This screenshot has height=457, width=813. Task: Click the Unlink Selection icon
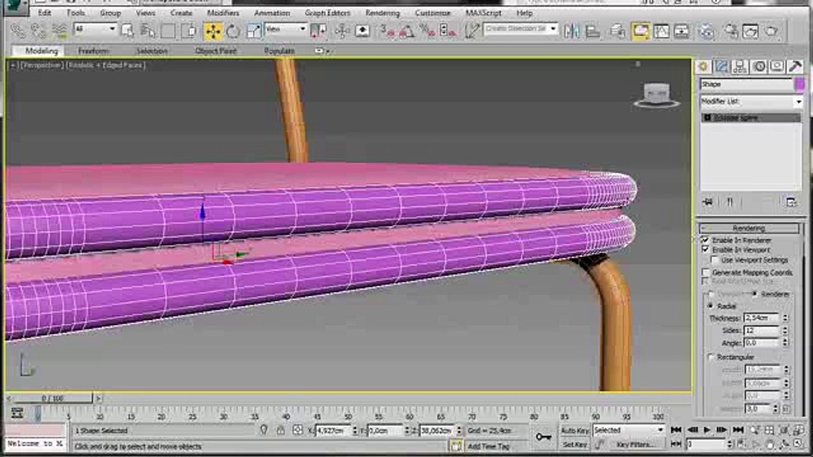pyautogui.click(x=38, y=30)
